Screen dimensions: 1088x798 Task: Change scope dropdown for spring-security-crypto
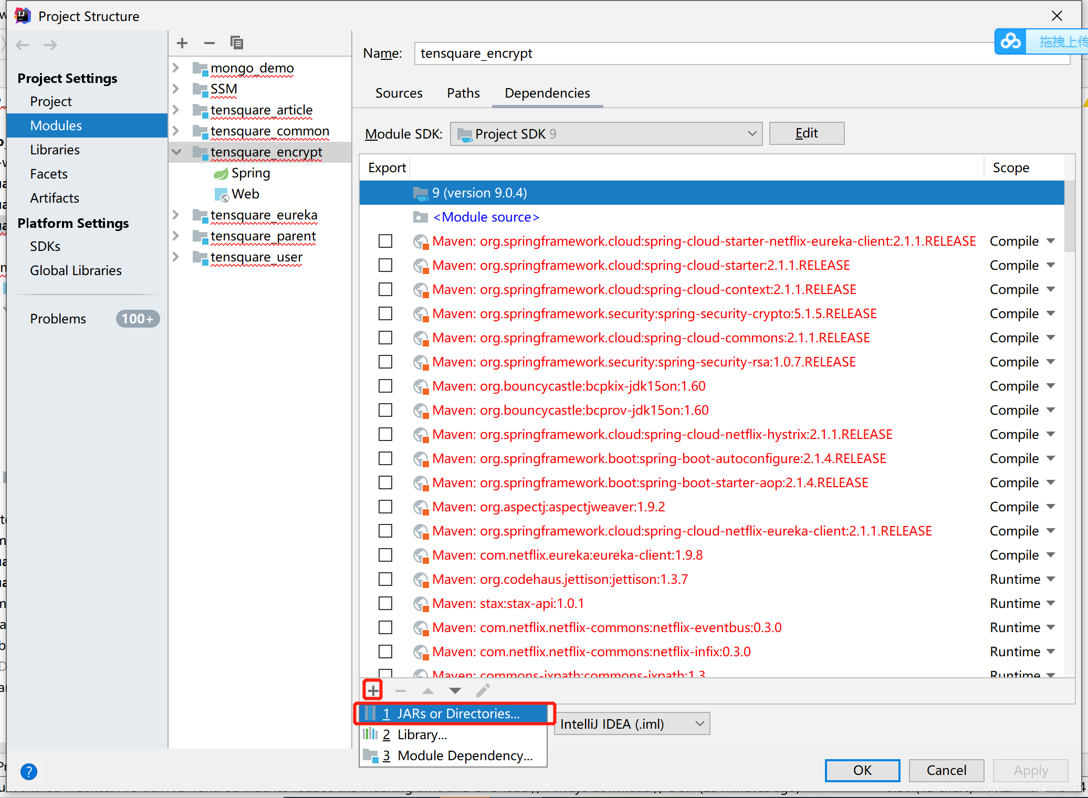click(1022, 313)
